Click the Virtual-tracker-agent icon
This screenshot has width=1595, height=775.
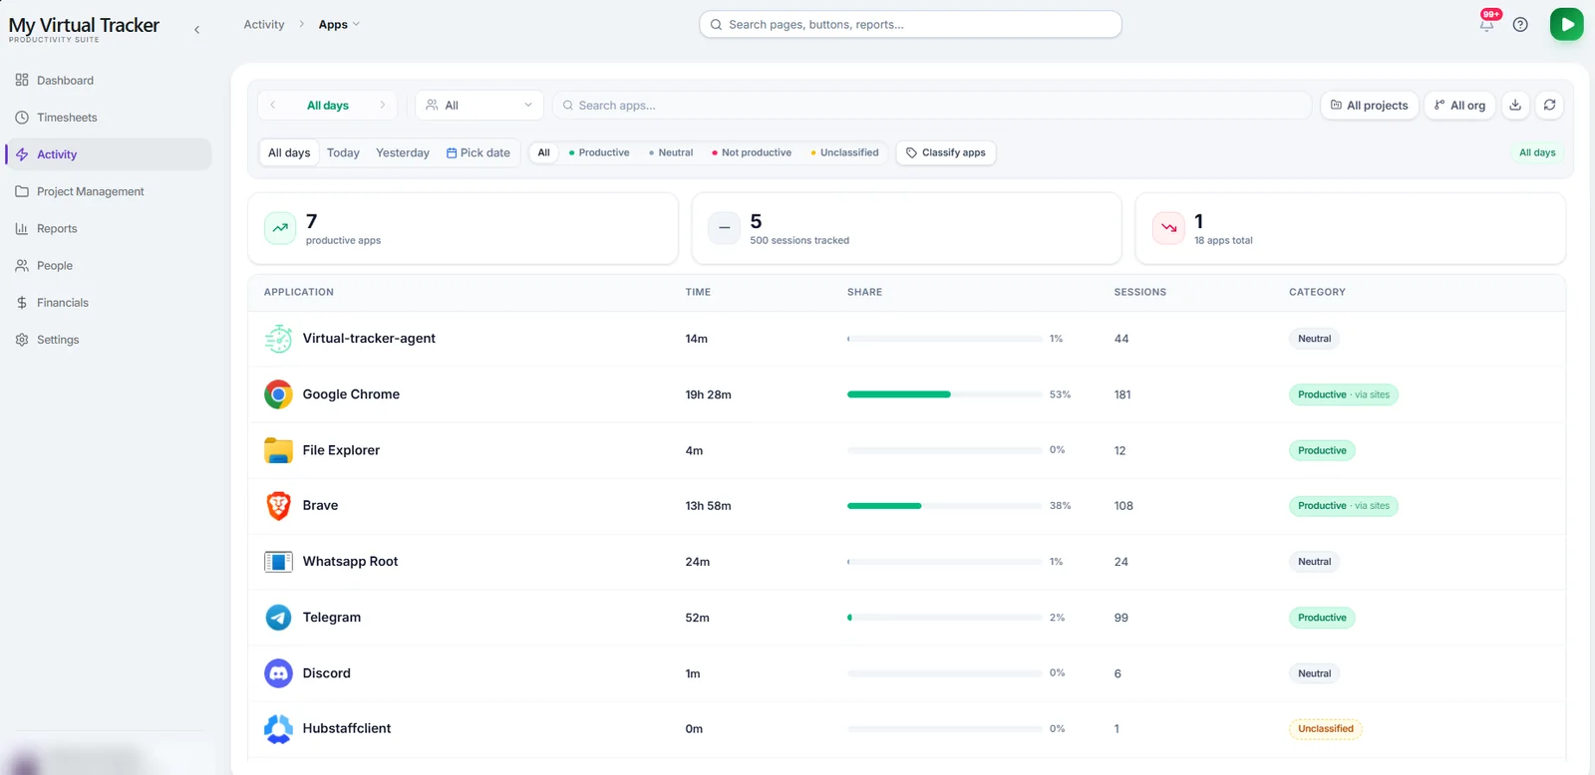278,339
